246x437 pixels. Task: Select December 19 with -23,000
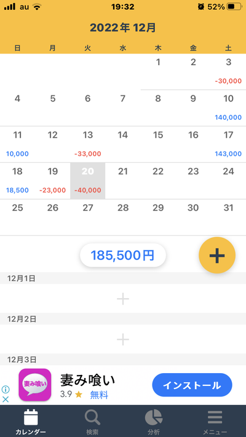coord(53,181)
